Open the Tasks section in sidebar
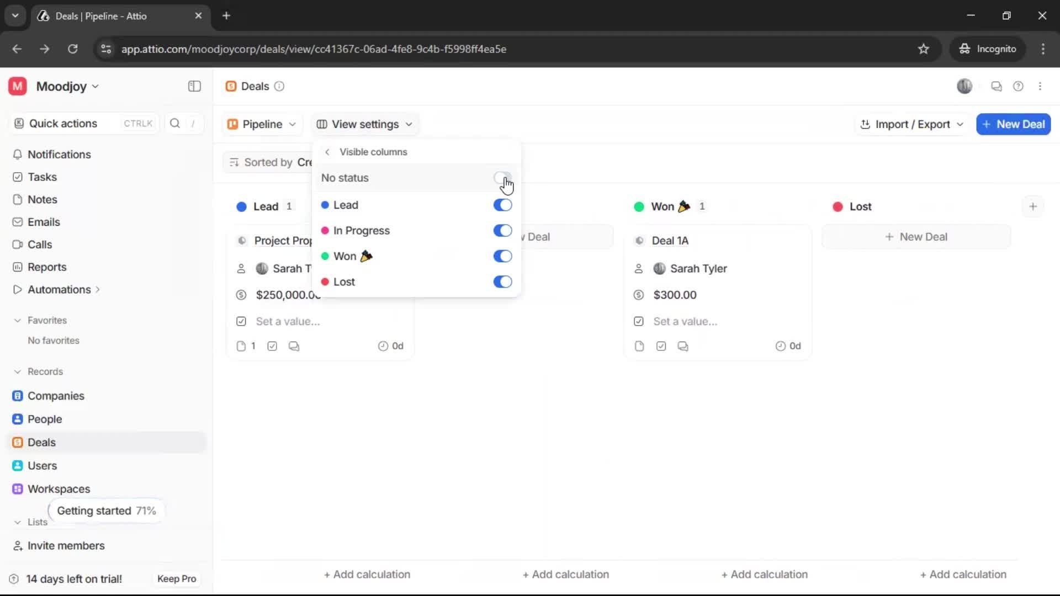The height and width of the screenshot is (596, 1060). coord(41,177)
